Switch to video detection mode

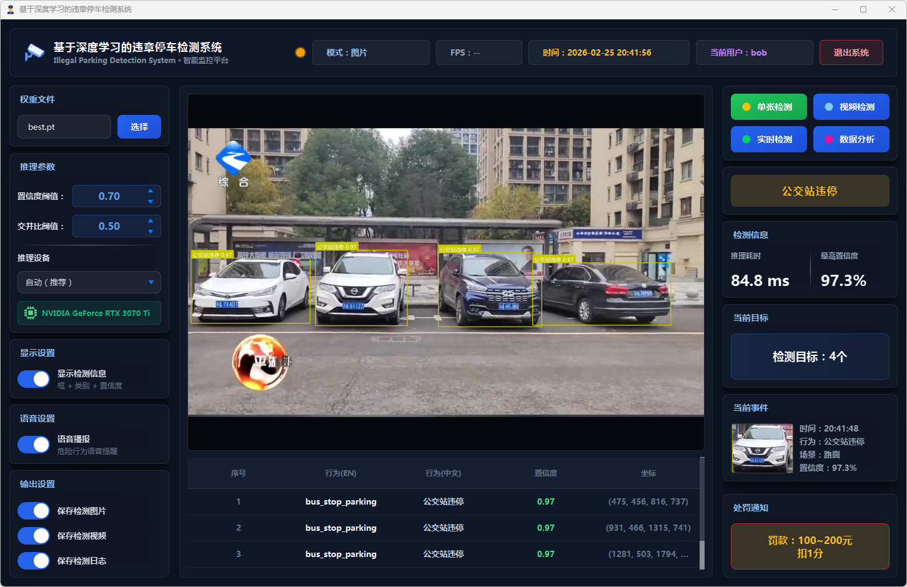(x=851, y=107)
